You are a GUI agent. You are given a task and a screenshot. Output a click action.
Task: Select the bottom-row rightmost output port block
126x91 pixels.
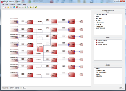(x=81, y=74)
